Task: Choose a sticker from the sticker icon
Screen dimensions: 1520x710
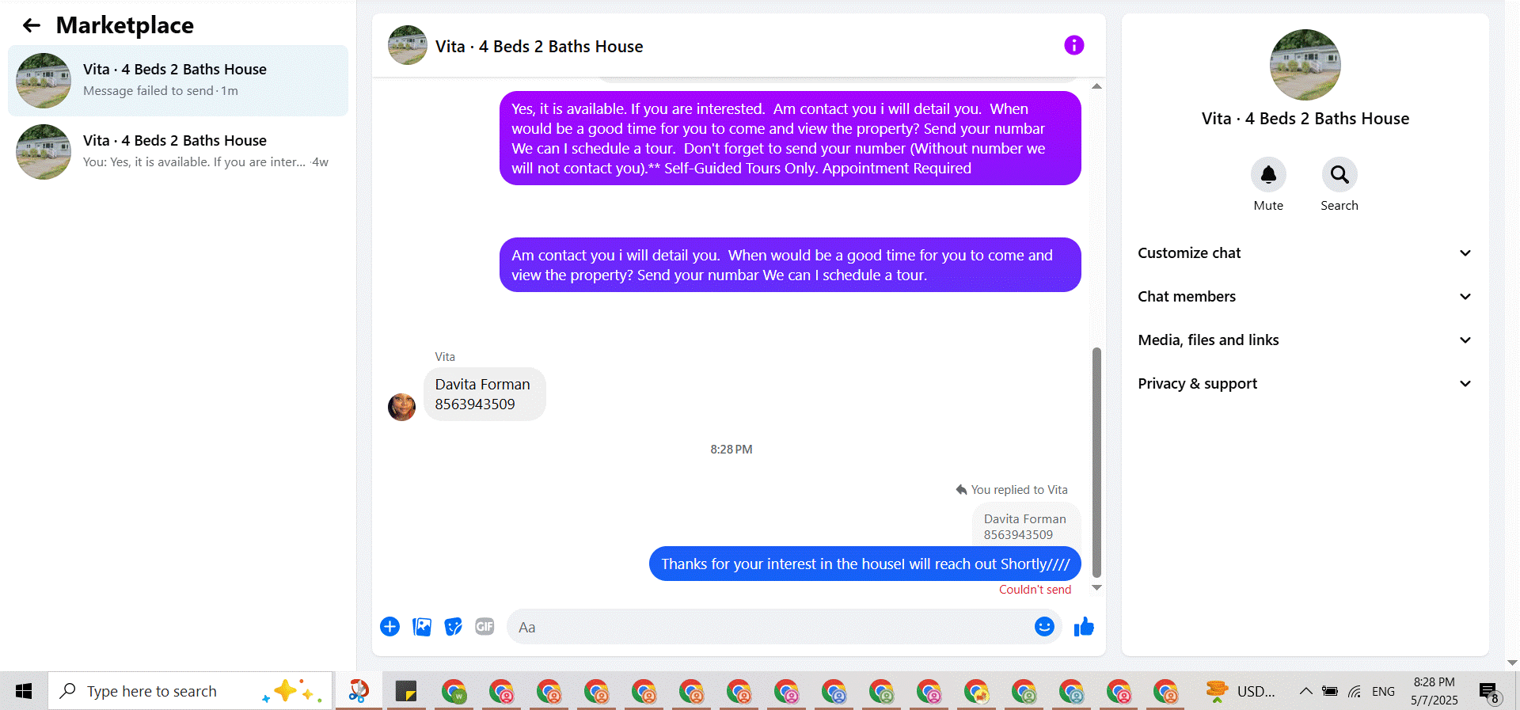Action: pos(453,627)
